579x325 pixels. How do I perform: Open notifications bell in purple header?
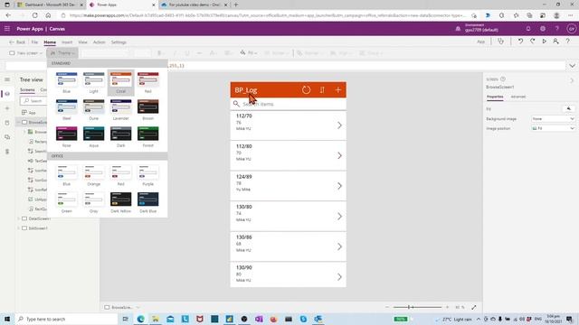pyautogui.click(x=528, y=29)
